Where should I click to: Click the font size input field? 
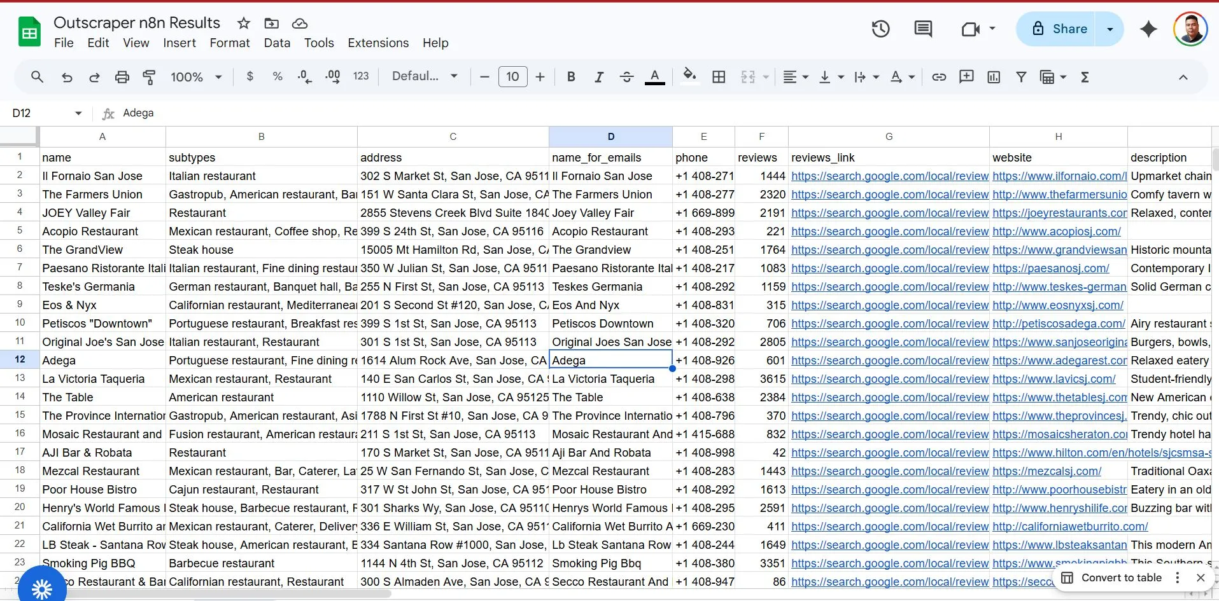pyautogui.click(x=512, y=77)
